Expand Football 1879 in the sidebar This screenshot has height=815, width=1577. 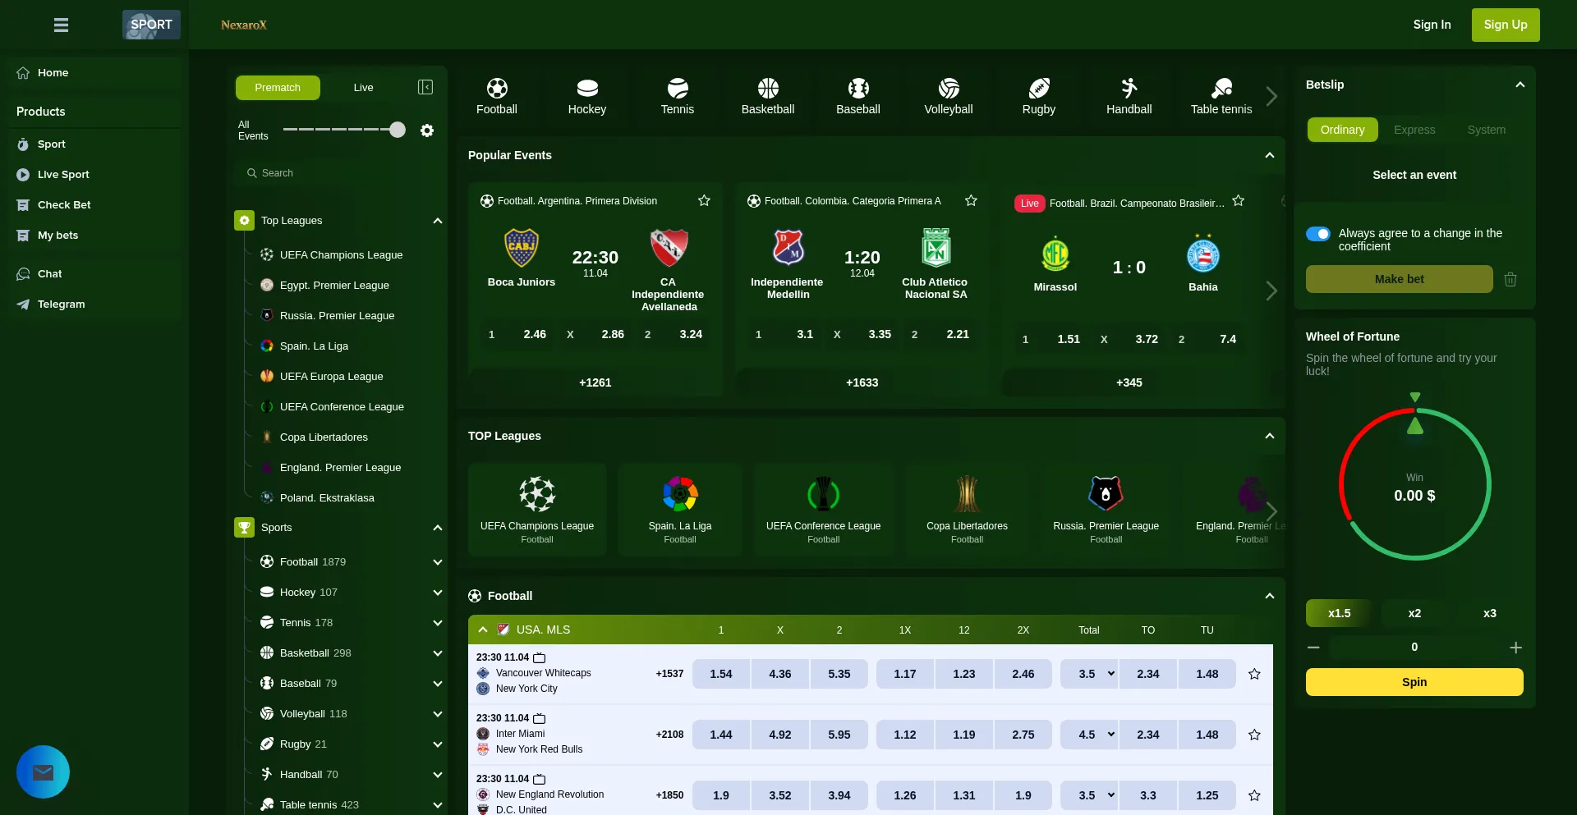coord(438,562)
